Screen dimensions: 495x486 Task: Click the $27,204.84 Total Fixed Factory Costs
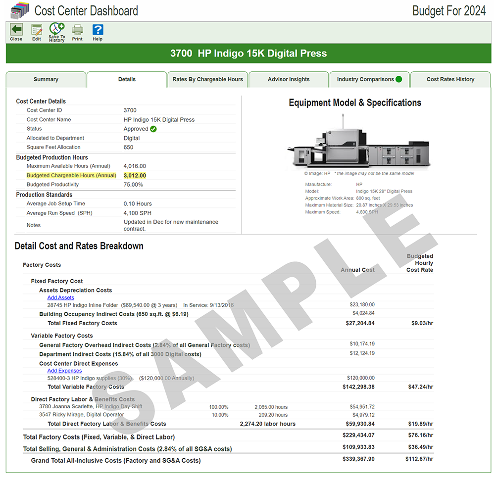360,323
